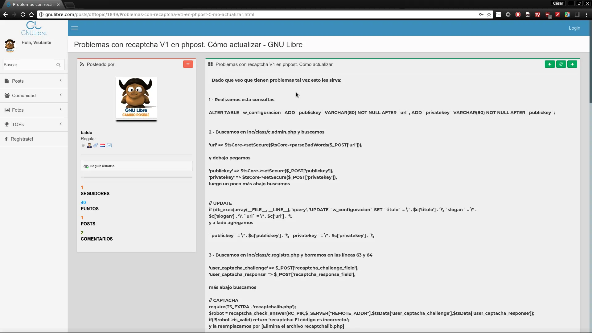
Task: Bookmark the page with the star icon
Action: tap(489, 14)
